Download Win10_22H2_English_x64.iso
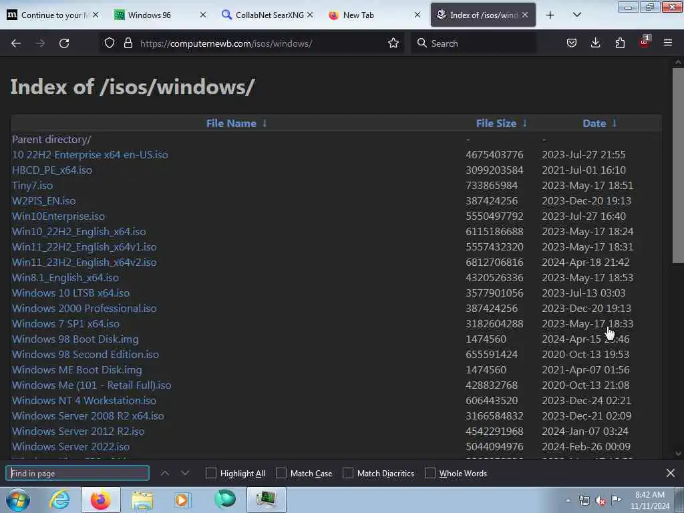 [79, 232]
